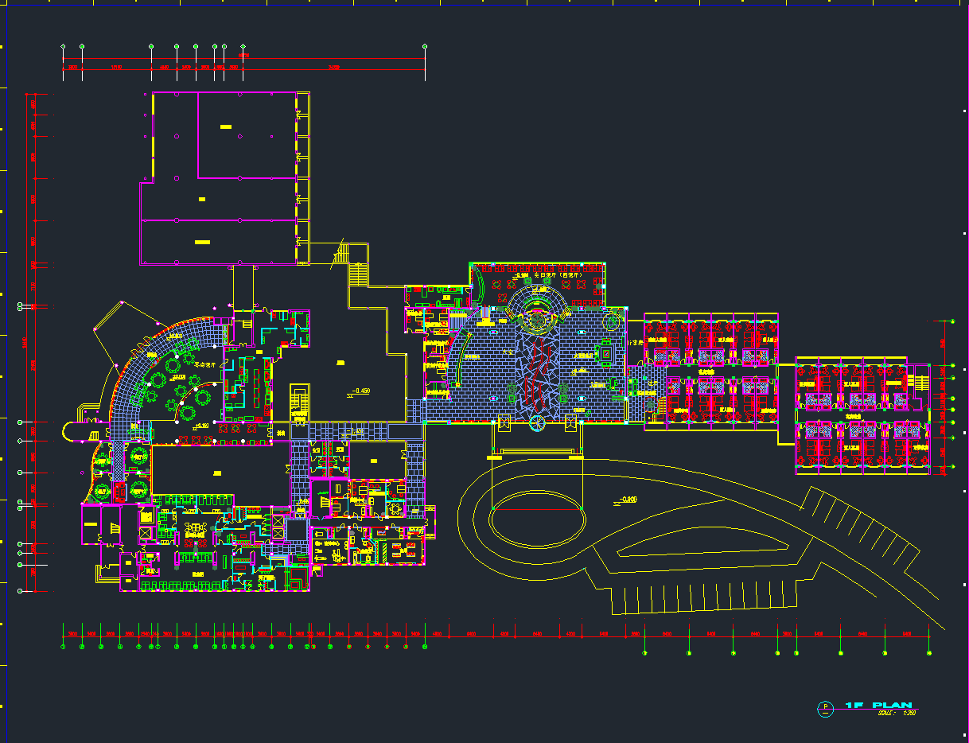Select the crossed elevator box near the left wing

145,534
